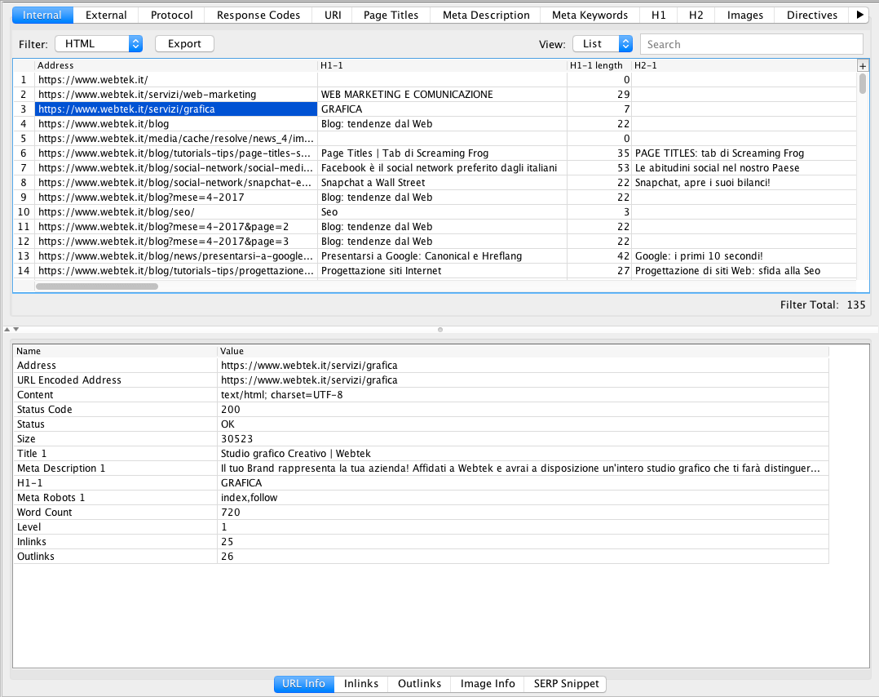
Task: Click the tab overflow arrow icon
Action: pyautogui.click(x=859, y=15)
